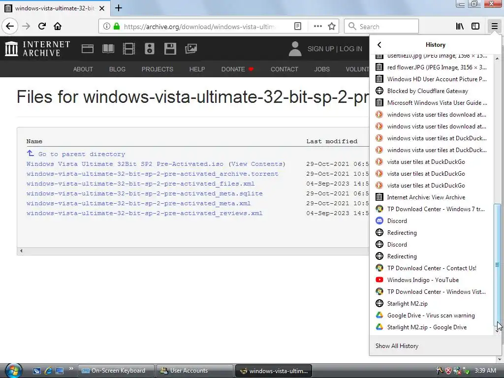Click the Search field
The image size is (504, 378).
[381, 27]
